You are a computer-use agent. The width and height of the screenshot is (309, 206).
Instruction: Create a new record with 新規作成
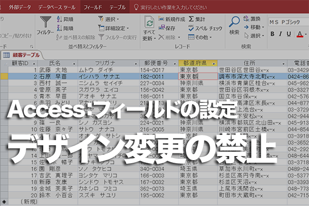pos(172,19)
